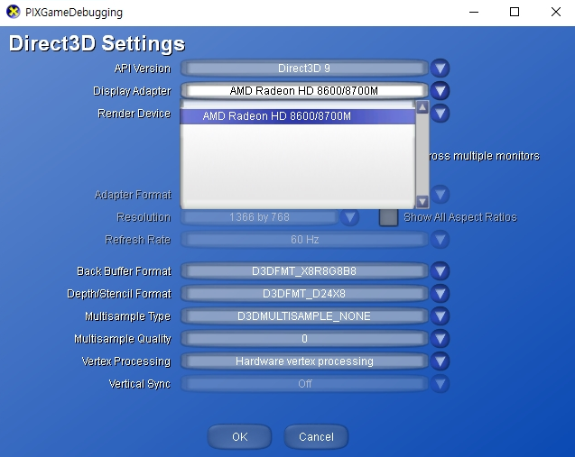Image resolution: width=575 pixels, height=457 pixels.
Task: Close the PIXGameDebugging window
Action: point(556,12)
